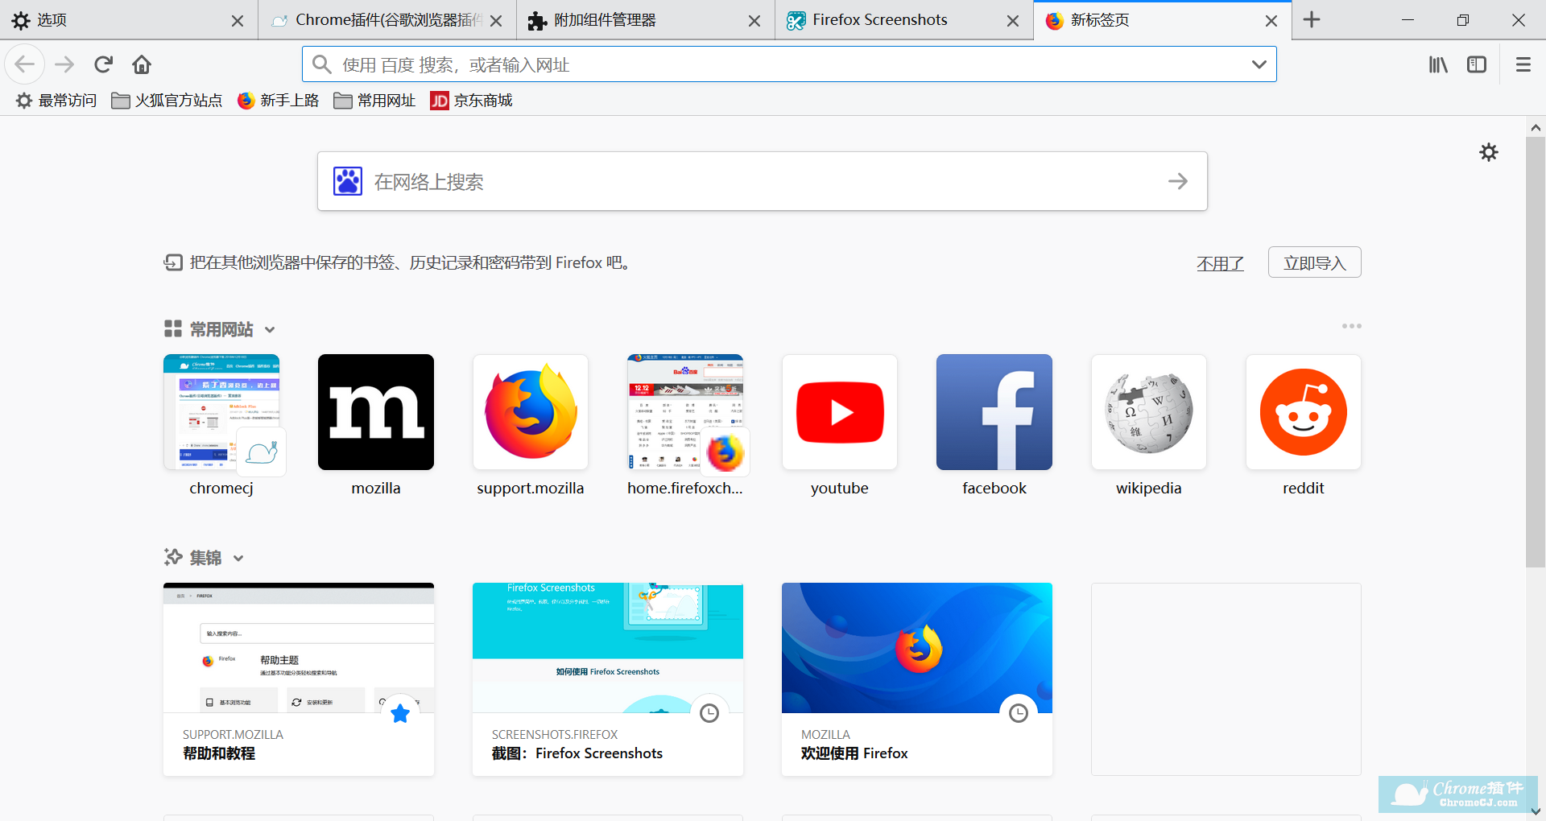
Task: Click 立即导入 import button
Action: point(1314,262)
